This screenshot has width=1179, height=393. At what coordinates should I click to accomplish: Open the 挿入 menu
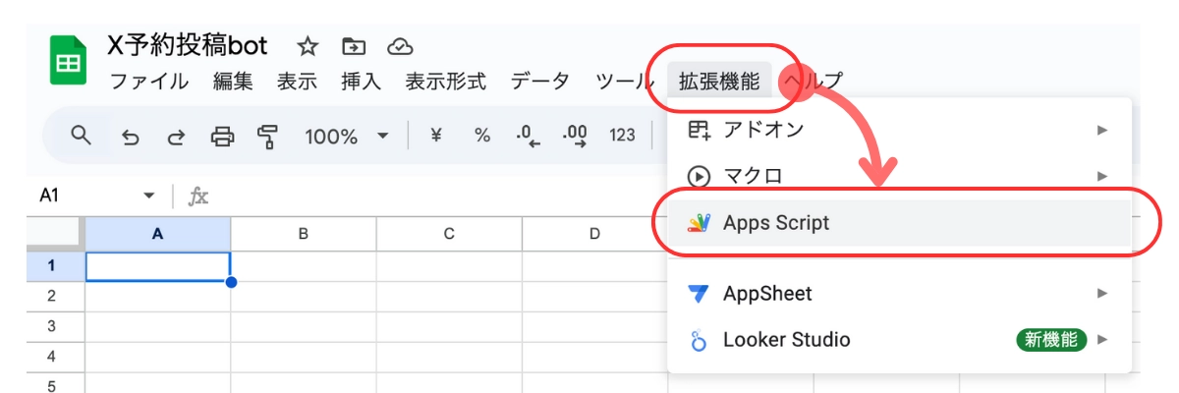(361, 82)
